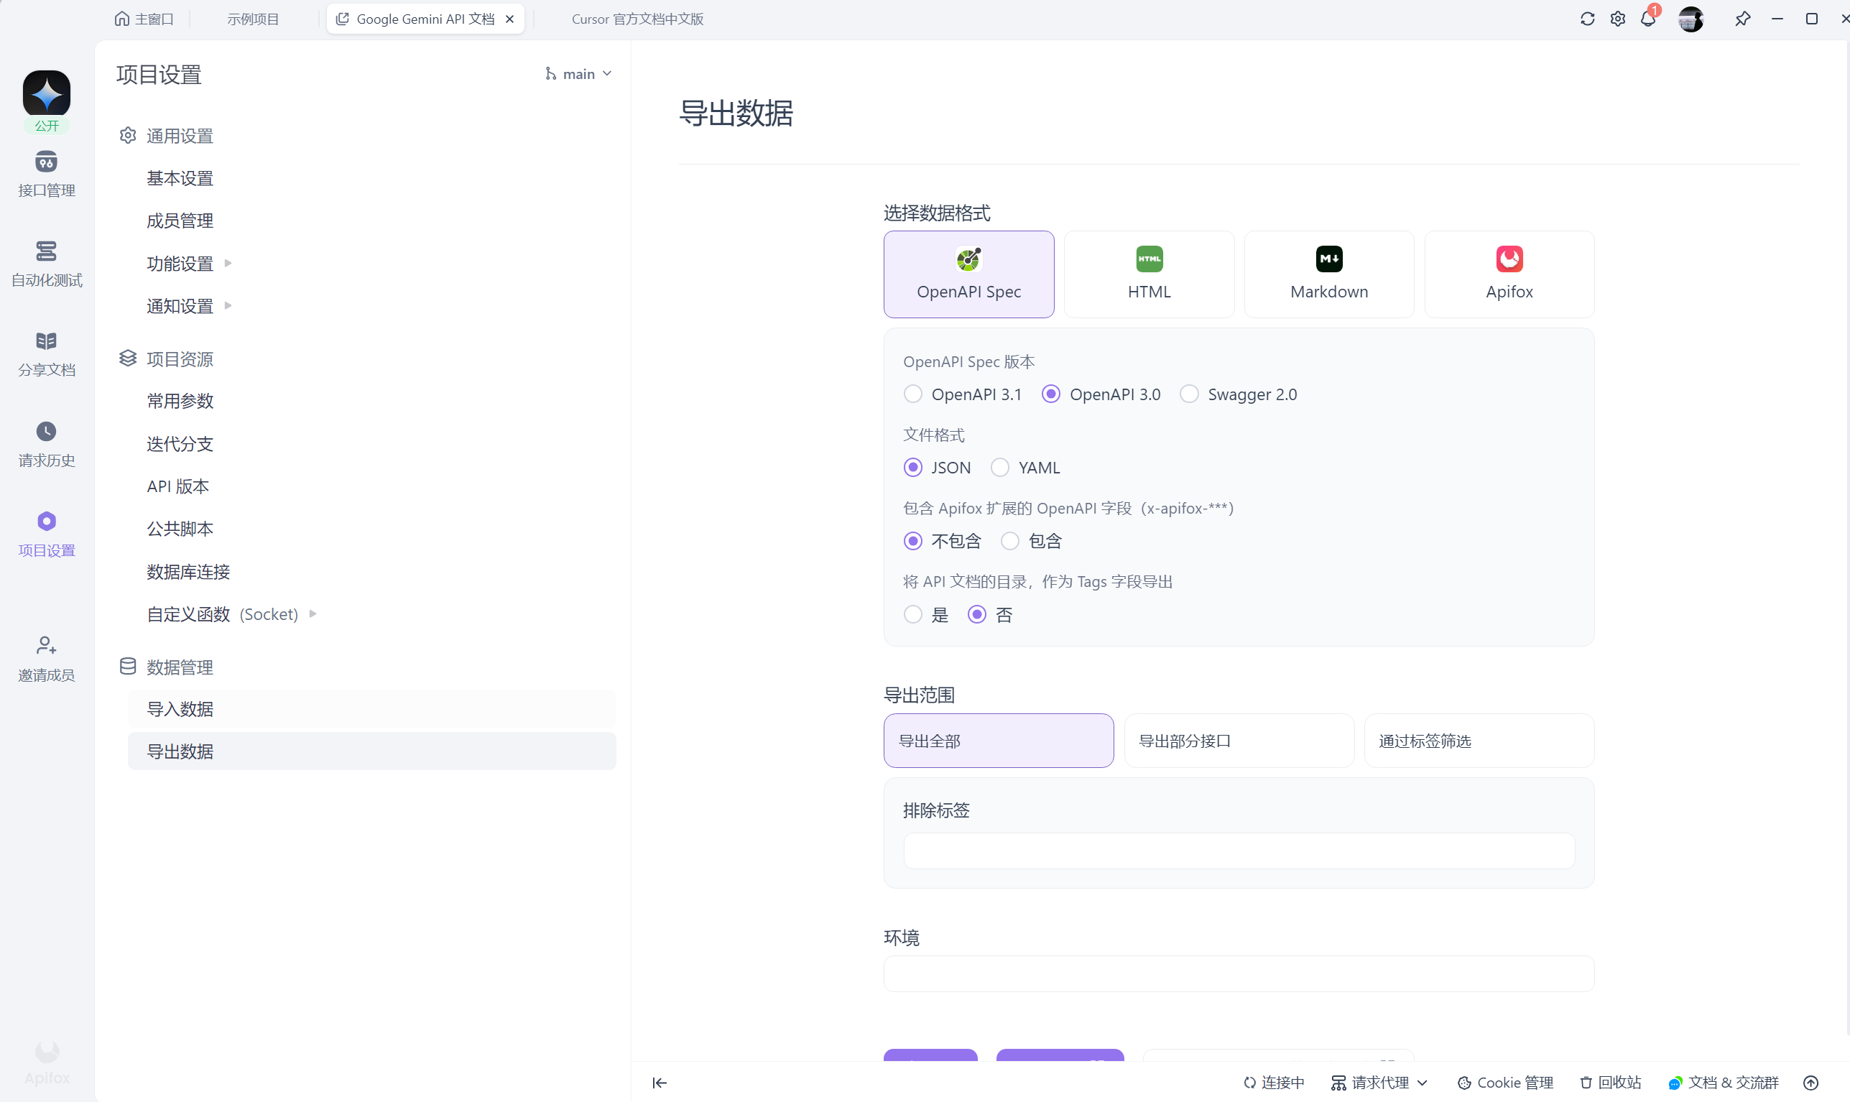This screenshot has height=1102, width=1850.
Task: Open the notification bell
Action: (1647, 19)
